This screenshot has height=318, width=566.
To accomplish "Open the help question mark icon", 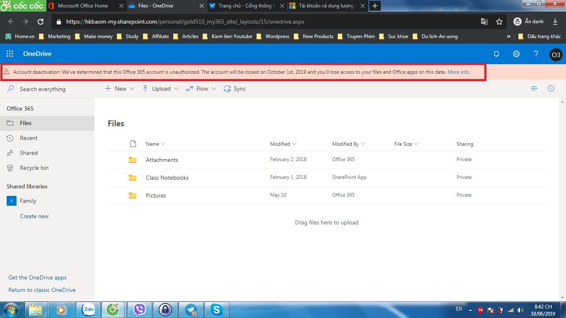I will 536,54.
